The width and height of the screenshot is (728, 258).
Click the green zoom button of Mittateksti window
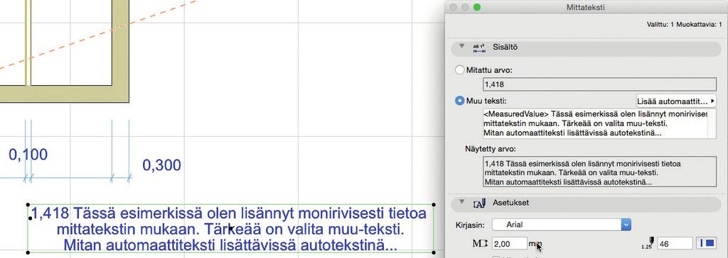tap(476, 7)
